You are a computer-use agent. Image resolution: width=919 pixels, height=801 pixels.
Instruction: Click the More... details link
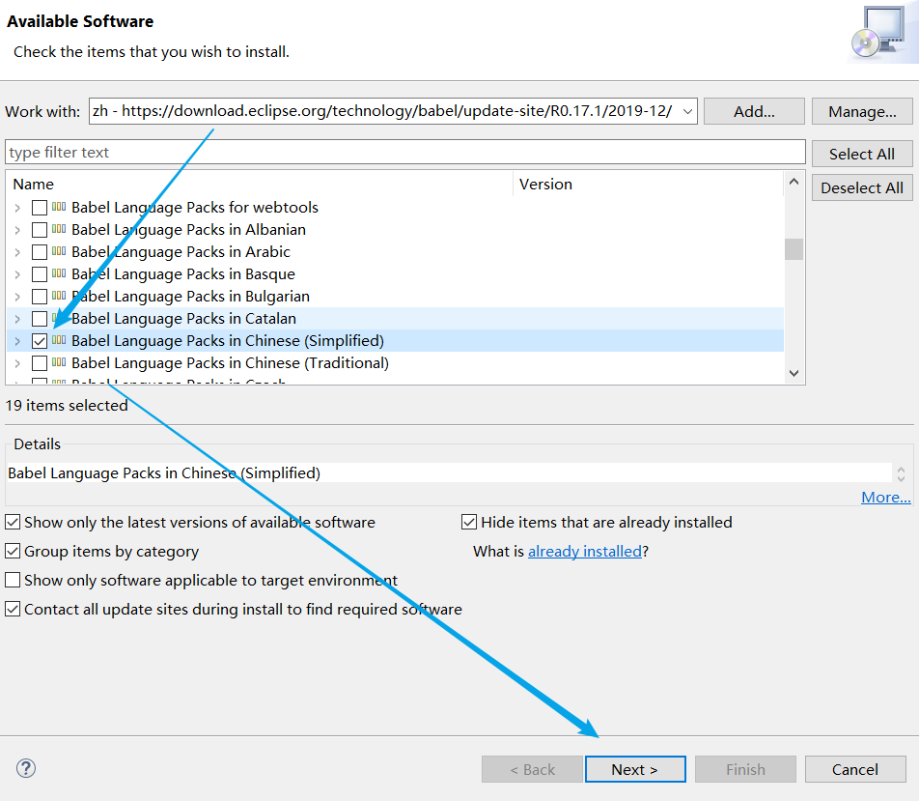(x=885, y=498)
